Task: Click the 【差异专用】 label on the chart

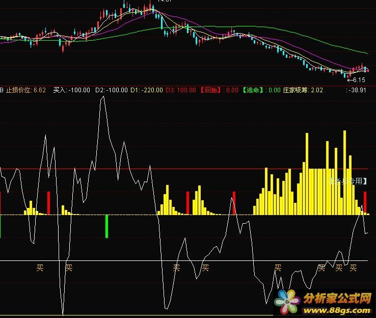Action: point(348,181)
